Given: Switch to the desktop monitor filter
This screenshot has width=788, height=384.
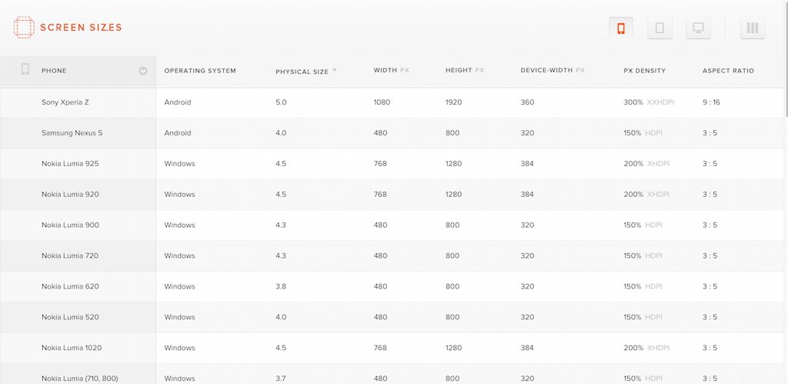Looking at the screenshot, I should (x=698, y=28).
